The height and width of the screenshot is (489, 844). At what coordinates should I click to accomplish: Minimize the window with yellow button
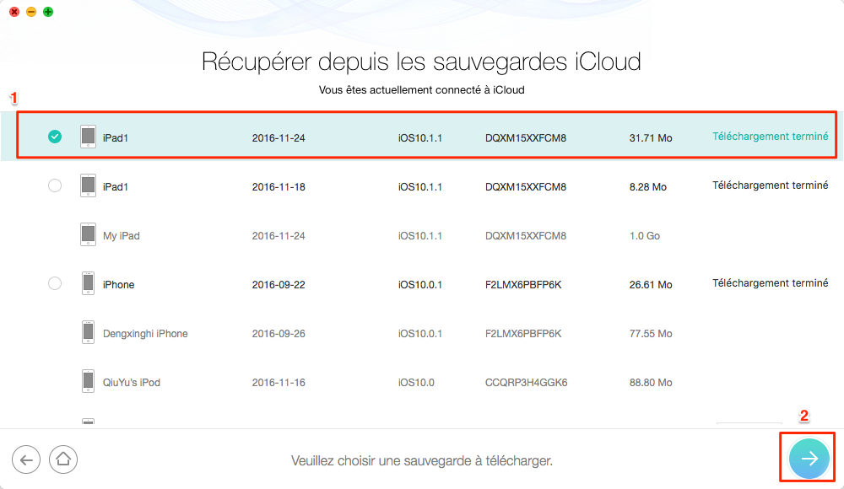tap(31, 12)
